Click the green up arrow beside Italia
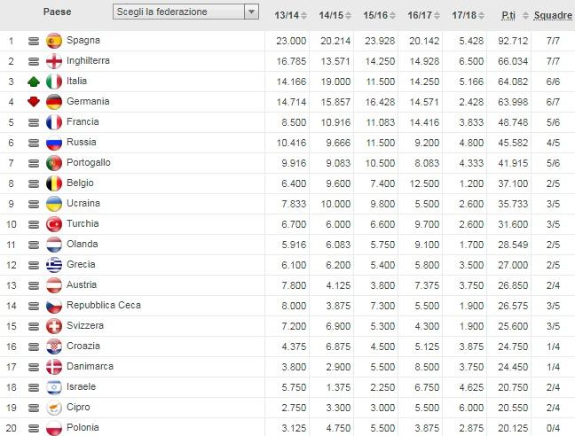 point(34,82)
